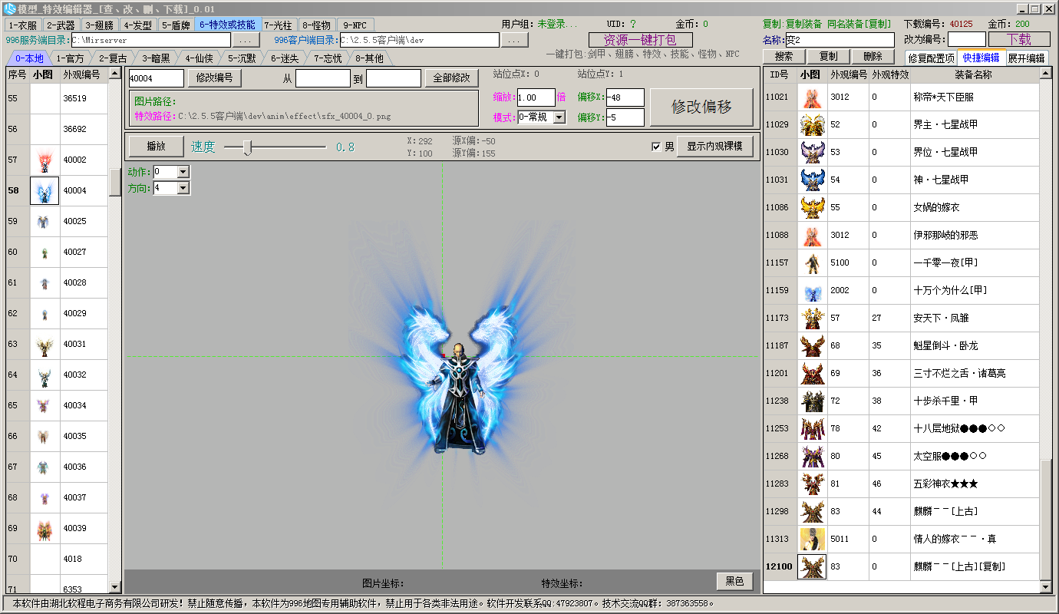Click the 复制 copy button

(829, 57)
